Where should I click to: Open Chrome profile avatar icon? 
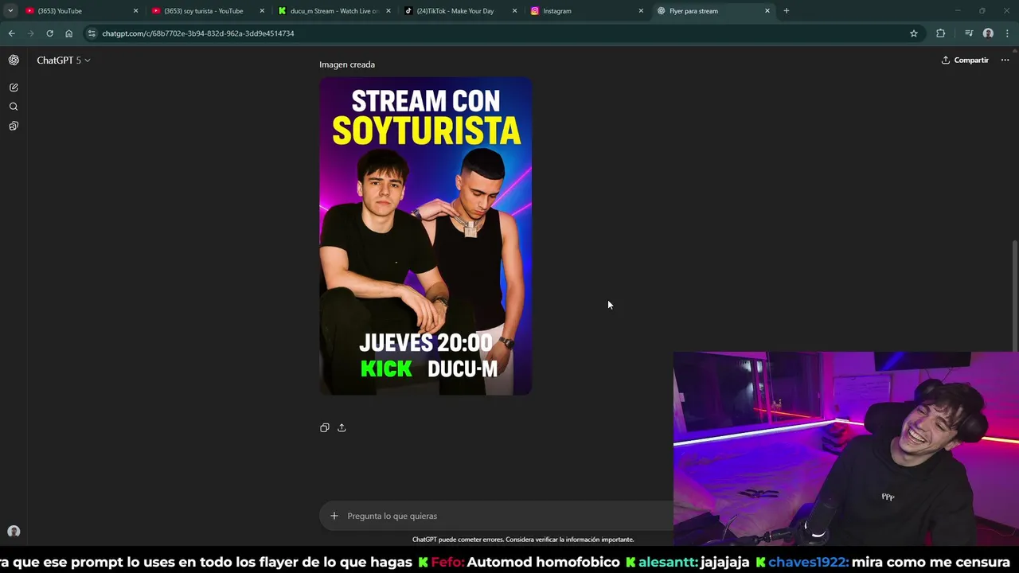click(x=988, y=33)
